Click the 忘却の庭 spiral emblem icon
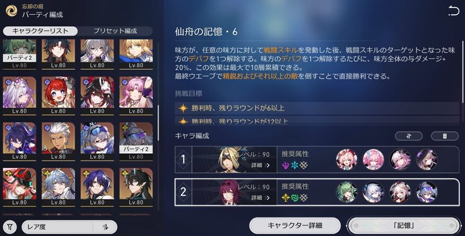This screenshot has width=465, height=236. click(12, 11)
